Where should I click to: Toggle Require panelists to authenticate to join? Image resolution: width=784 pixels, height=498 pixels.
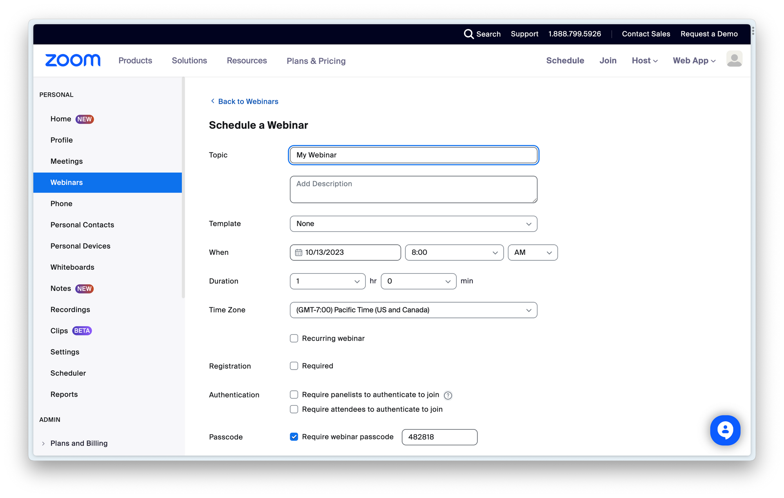click(294, 395)
